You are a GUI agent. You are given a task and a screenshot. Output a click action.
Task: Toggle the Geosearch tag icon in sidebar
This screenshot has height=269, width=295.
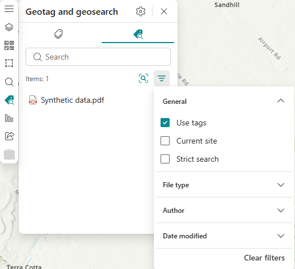(x=10, y=100)
